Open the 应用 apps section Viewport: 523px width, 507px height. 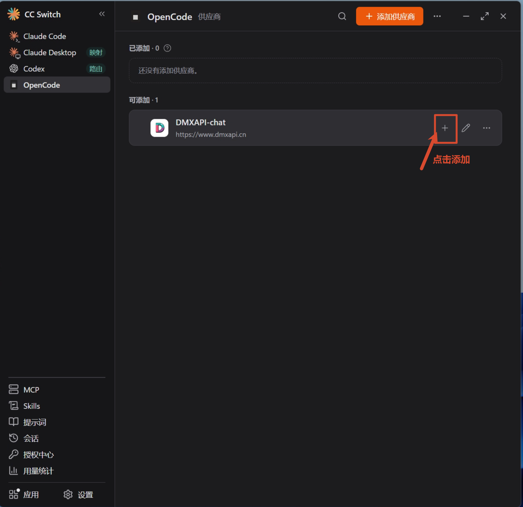pos(24,495)
